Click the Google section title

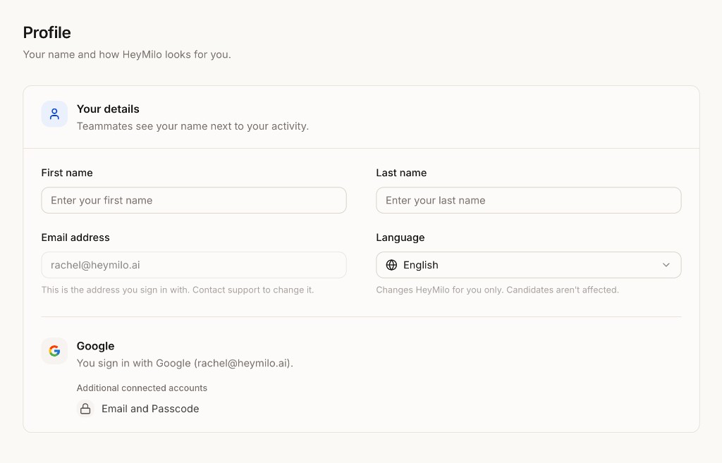95,346
